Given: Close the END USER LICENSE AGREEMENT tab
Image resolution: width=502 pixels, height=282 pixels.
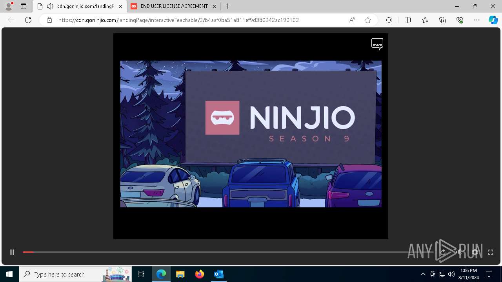Looking at the screenshot, I should click(x=214, y=6).
